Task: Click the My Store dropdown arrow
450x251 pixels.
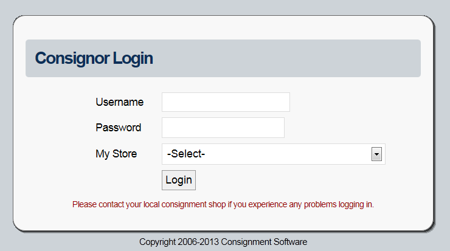Action: [x=377, y=154]
